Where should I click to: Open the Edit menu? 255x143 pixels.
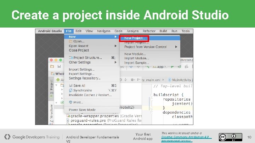tap(78, 31)
